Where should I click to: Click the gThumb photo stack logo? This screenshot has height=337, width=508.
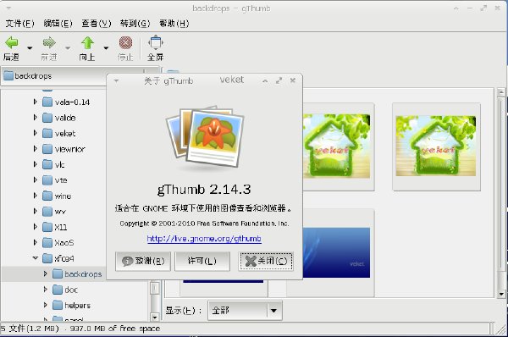pos(205,136)
